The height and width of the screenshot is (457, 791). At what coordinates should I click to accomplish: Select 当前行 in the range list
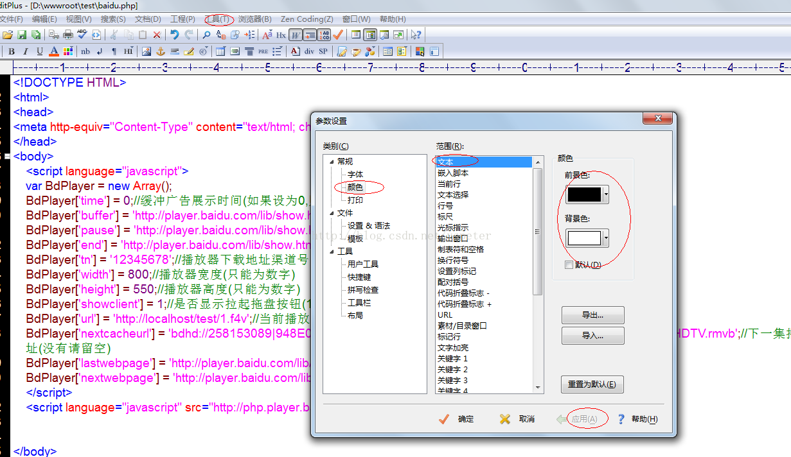(x=449, y=184)
